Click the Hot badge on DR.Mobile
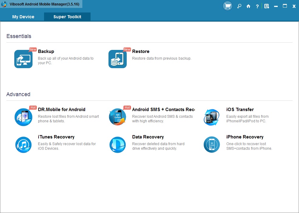The height and width of the screenshot is (213, 299). click(33, 107)
